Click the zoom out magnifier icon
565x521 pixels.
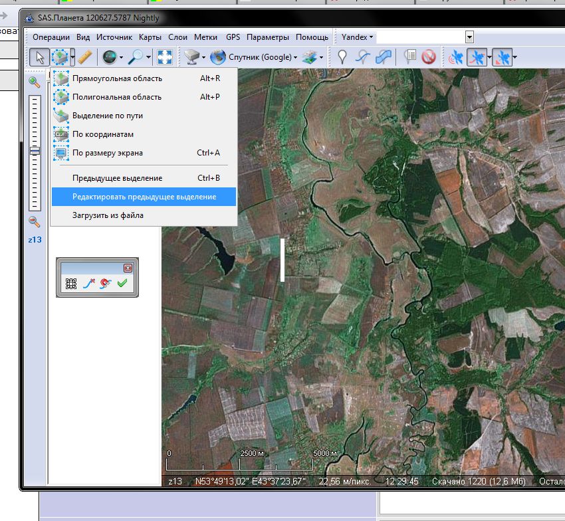pyautogui.click(x=34, y=222)
